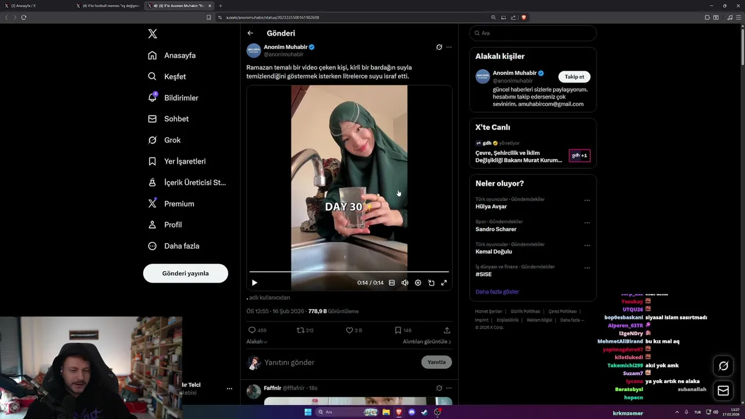This screenshot has width=745, height=419.
Task: Click Takip et for Anonim Muhabir
Action: point(574,77)
